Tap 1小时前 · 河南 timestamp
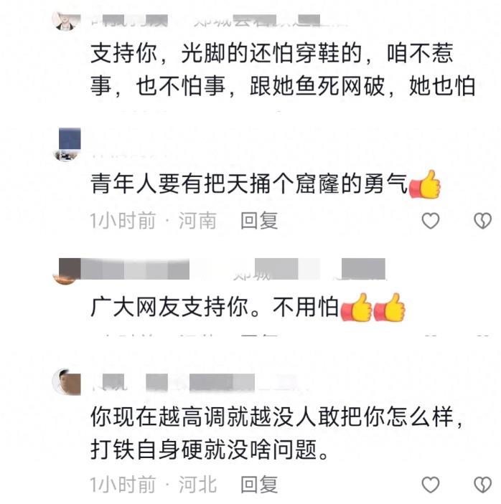The height and width of the screenshot is (504, 501). point(154,221)
